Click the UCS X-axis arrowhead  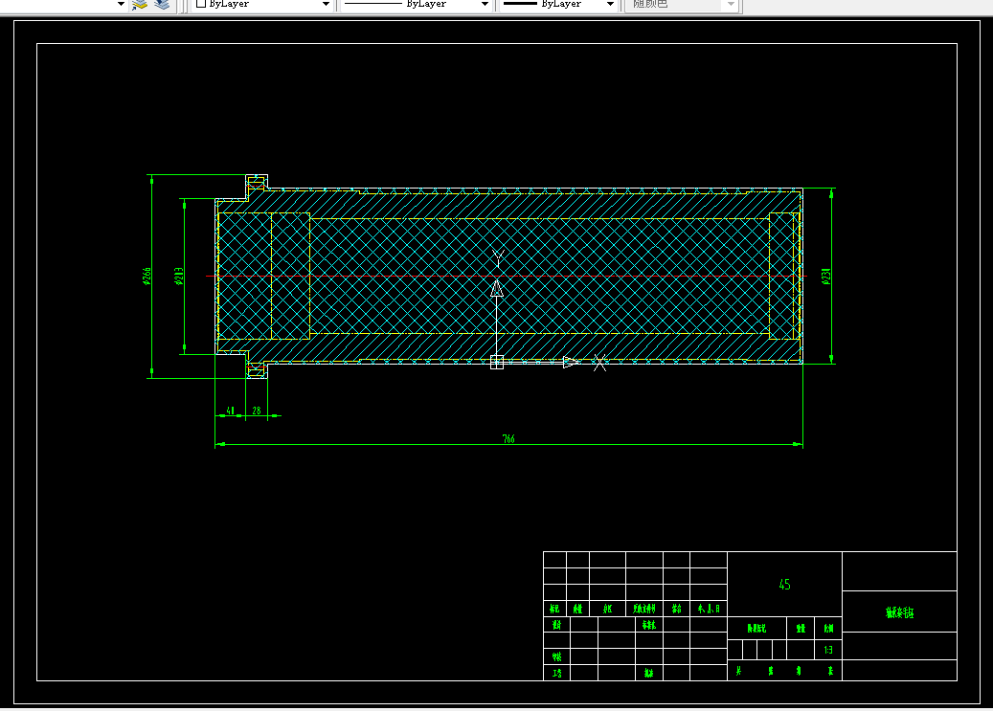click(x=571, y=362)
